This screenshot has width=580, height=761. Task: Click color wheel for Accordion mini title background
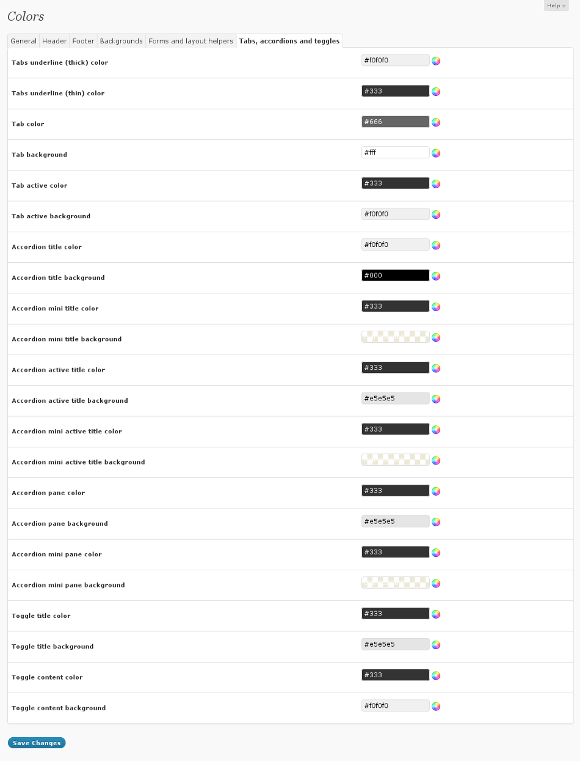pyautogui.click(x=436, y=337)
